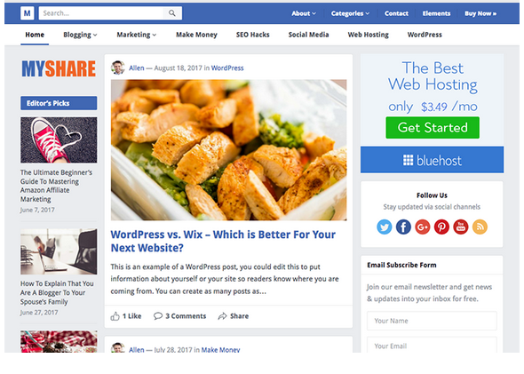Open the YouTube social icon

pyautogui.click(x=461, y=227)
